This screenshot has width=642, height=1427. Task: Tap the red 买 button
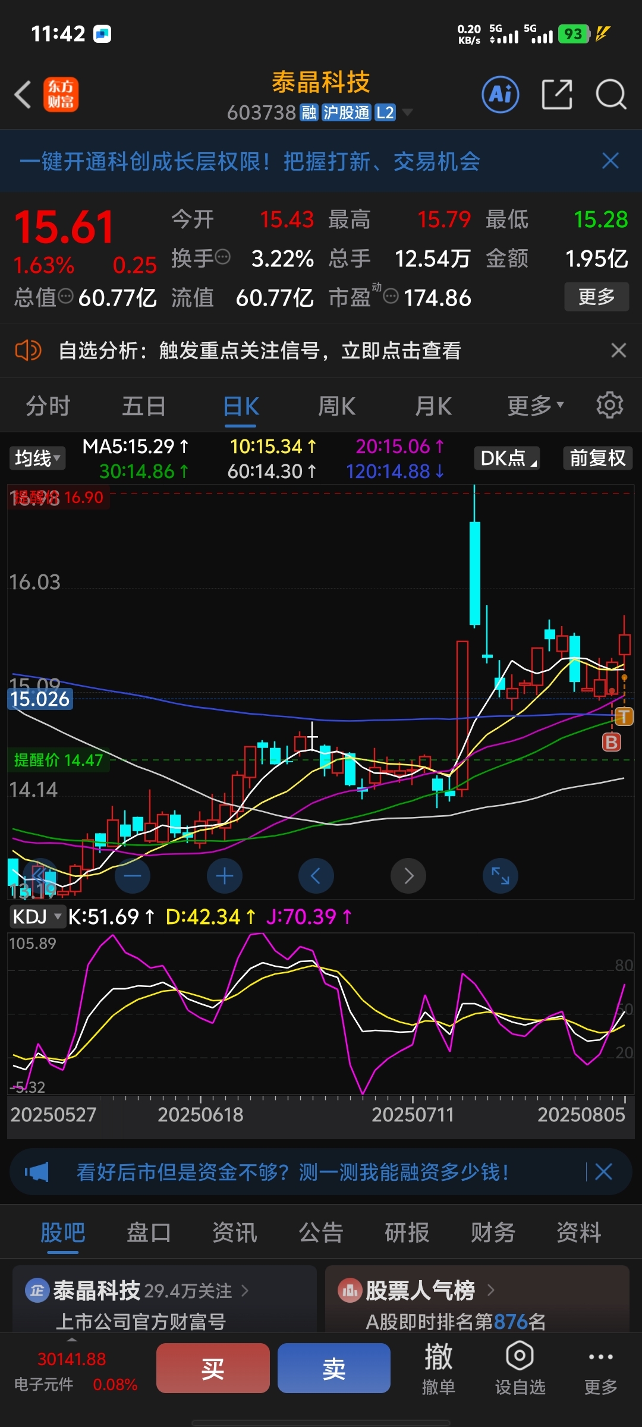pos(213,1368)
